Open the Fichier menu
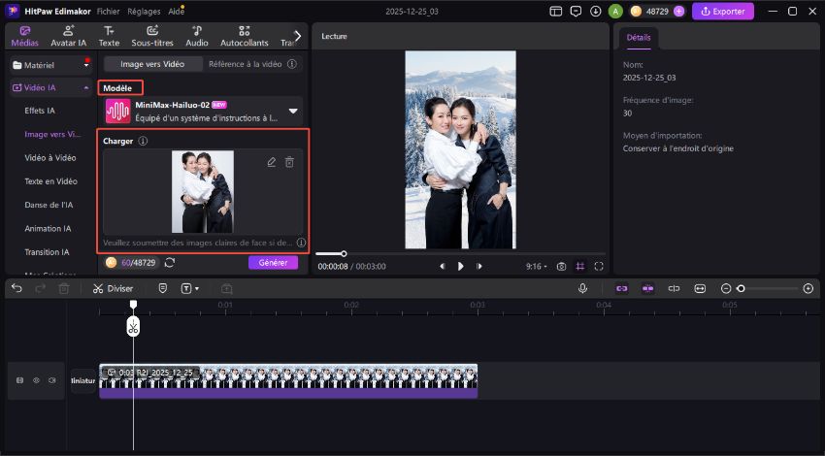The width and height of the screenshot is (825, 456). 109,12
